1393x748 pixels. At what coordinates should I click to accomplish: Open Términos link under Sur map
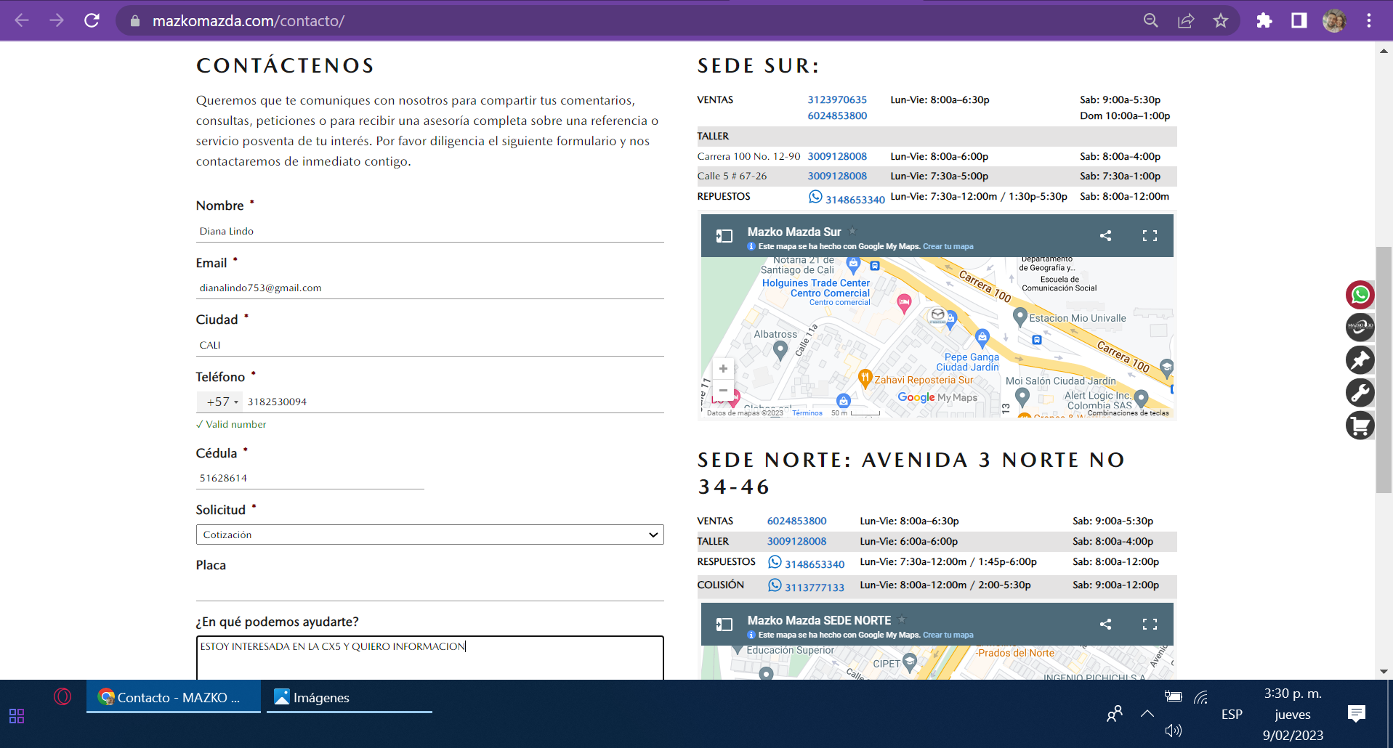coord(807,413)
